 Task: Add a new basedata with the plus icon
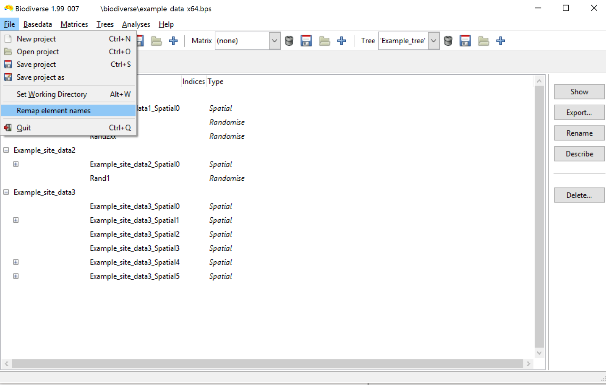pos(173,41)
